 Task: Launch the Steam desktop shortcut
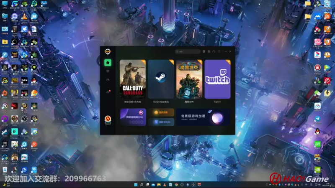coord(5,133)
